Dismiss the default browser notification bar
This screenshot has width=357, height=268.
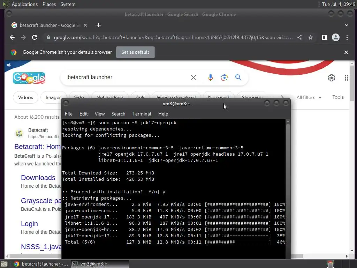point(346,52)
